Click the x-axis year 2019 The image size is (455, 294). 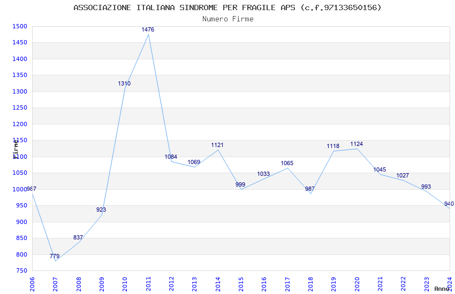tap(333, 284)
